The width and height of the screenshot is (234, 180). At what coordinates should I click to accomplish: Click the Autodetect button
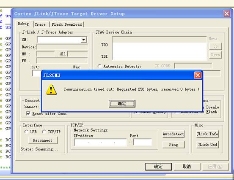pyautogui.click(x=173, y=134)
